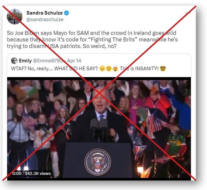Open the tweet's more options menu

click(188, 13)
